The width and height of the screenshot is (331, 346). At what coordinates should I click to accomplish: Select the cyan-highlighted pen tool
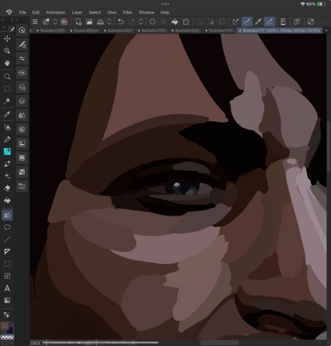(x=7, y=152)
